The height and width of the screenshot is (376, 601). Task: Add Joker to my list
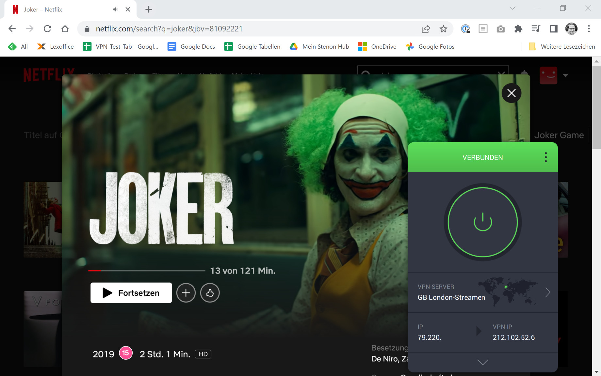pyautogui.click(x=186, y=293)
